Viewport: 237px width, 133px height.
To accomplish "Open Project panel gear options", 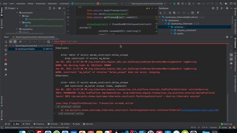I will (59, 8).
